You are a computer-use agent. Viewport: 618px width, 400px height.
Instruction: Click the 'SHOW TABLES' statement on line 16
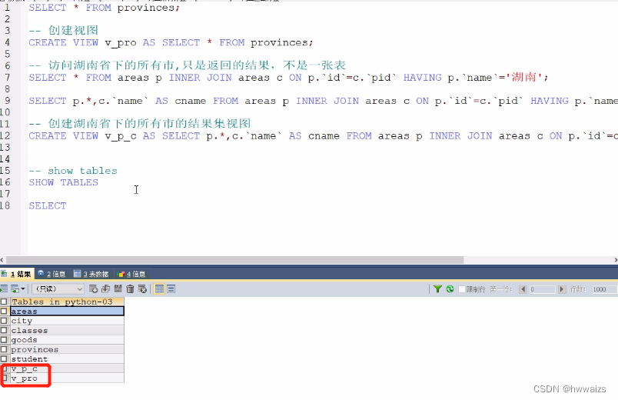pyautogui.click(x=64, y=182)
